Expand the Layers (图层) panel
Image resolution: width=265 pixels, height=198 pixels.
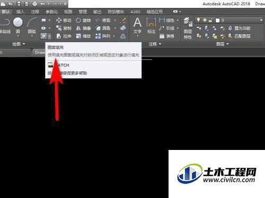(222, 44)
